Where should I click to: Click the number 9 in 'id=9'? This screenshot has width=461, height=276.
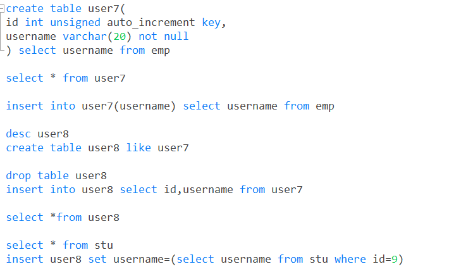click(395, 260)
